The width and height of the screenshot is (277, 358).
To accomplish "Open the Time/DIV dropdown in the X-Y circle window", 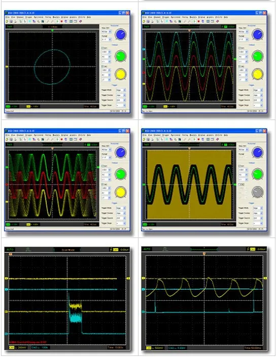I will [x=107, y=31].
